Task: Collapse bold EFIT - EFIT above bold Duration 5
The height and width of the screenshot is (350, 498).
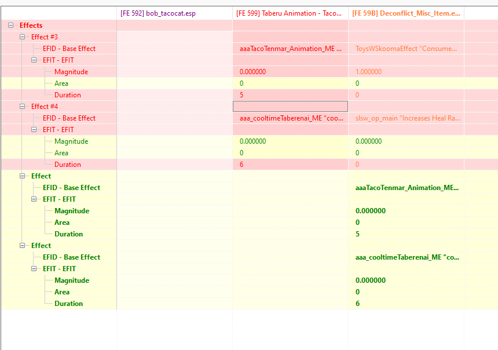Action: pyautogui.click(x=34, y=199)
